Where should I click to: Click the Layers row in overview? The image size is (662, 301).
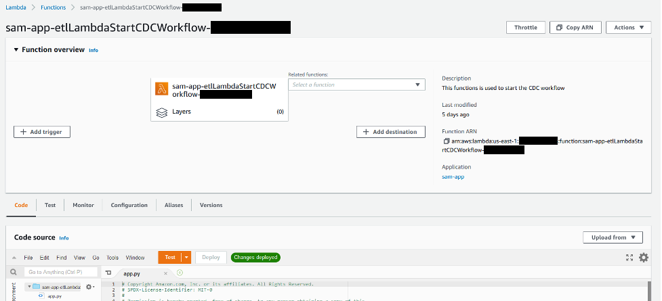point(220,112)
